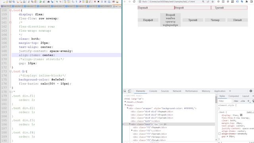Open the Performance tab in DevTools
Image resolution: width=254 pixels, height=143 pixels.
coord(191,91)
